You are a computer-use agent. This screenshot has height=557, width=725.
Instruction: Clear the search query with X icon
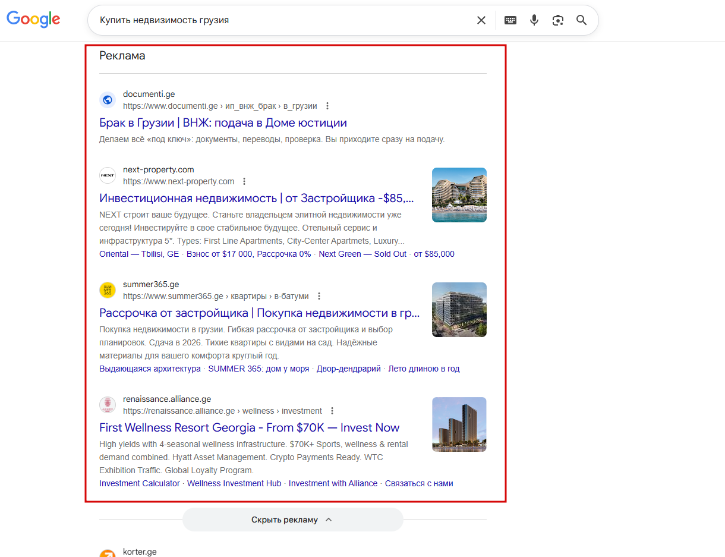(481, 20)
